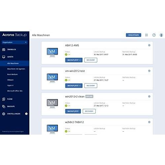
Task: Click Recovery for win2012r2 clean
Action: point(89,111)
